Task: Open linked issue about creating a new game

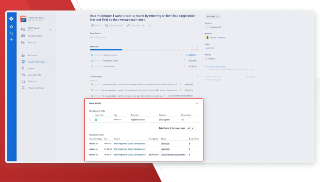Action: point(132,96)
